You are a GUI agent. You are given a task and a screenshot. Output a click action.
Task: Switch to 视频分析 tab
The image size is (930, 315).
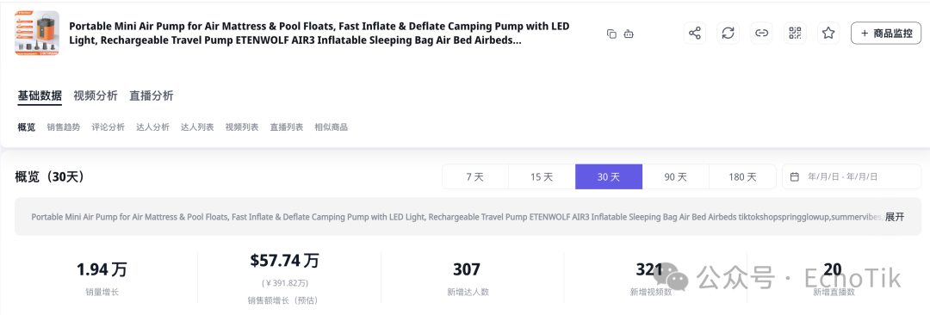(96, 96)
